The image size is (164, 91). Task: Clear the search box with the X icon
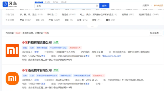(x=97, y=6)
